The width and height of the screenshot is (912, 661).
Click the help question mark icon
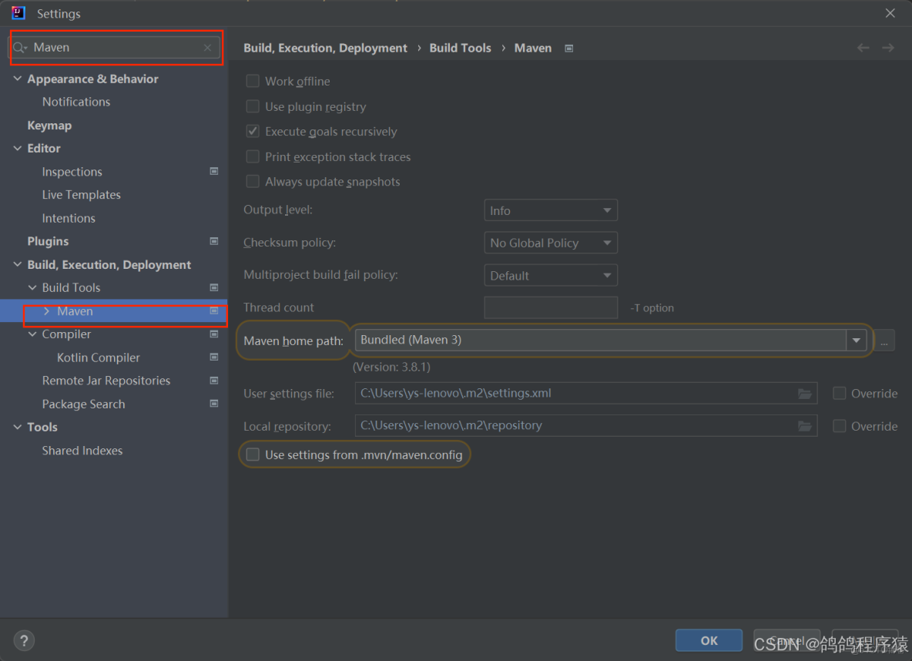click(x=24, y=640)
